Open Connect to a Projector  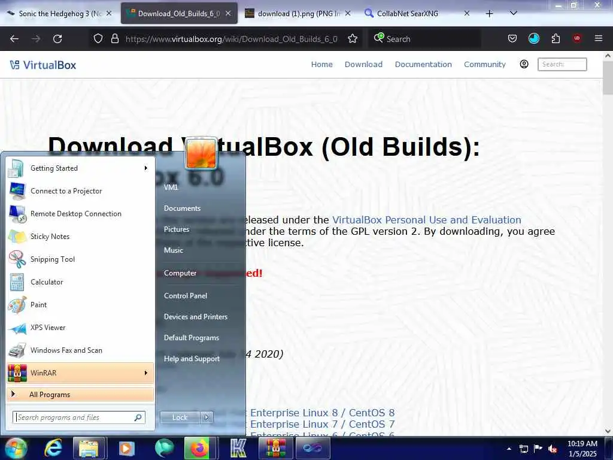pyautogui.click(x=80, y=191)
